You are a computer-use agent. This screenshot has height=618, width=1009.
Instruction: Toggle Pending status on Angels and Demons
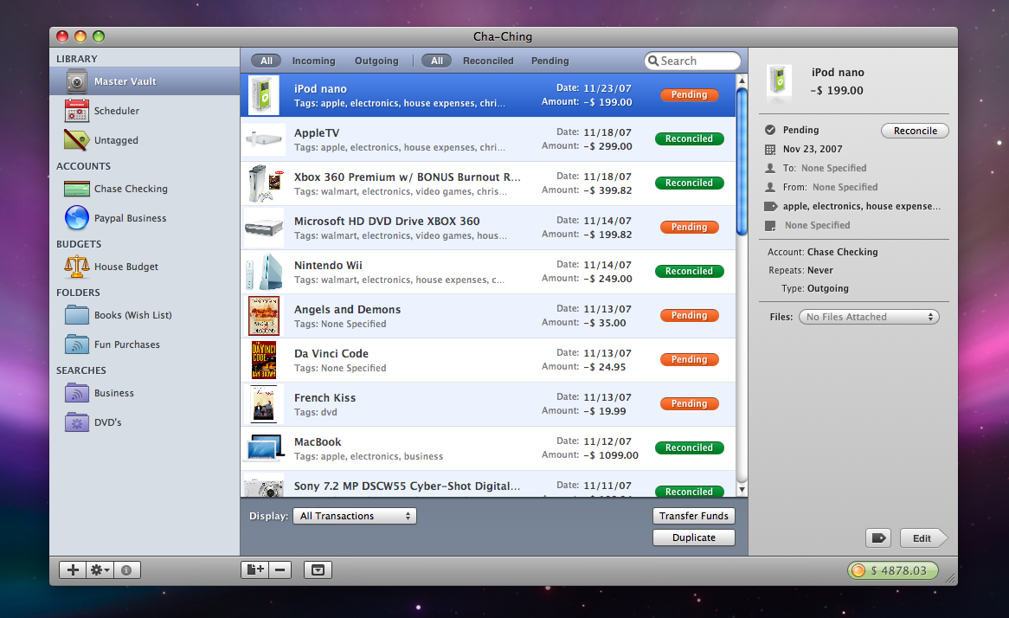[689, 315]
